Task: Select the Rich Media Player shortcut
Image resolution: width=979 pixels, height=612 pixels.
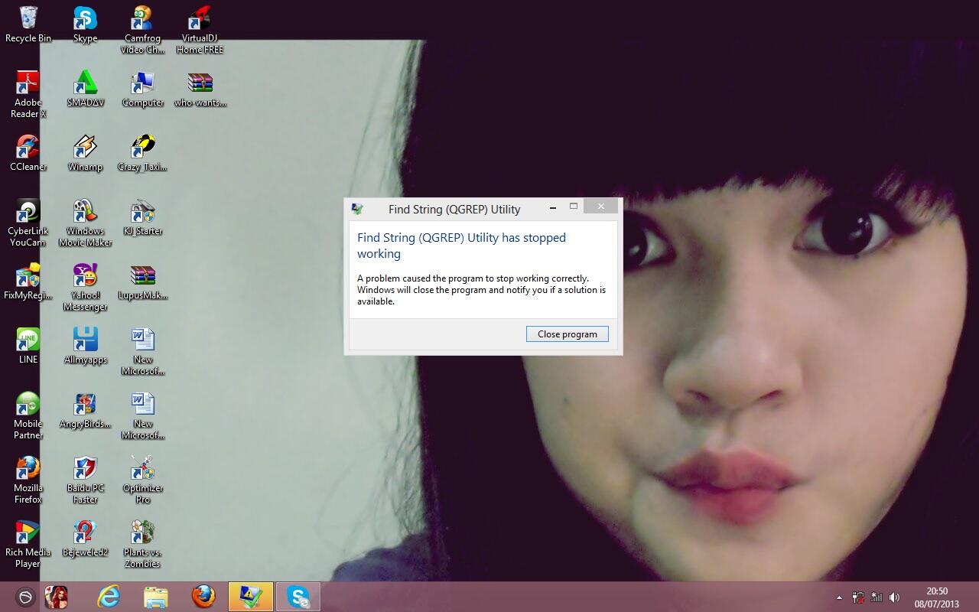Action: 28,543
